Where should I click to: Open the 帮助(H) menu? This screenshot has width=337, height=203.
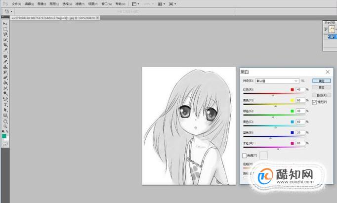click(121, 4)
